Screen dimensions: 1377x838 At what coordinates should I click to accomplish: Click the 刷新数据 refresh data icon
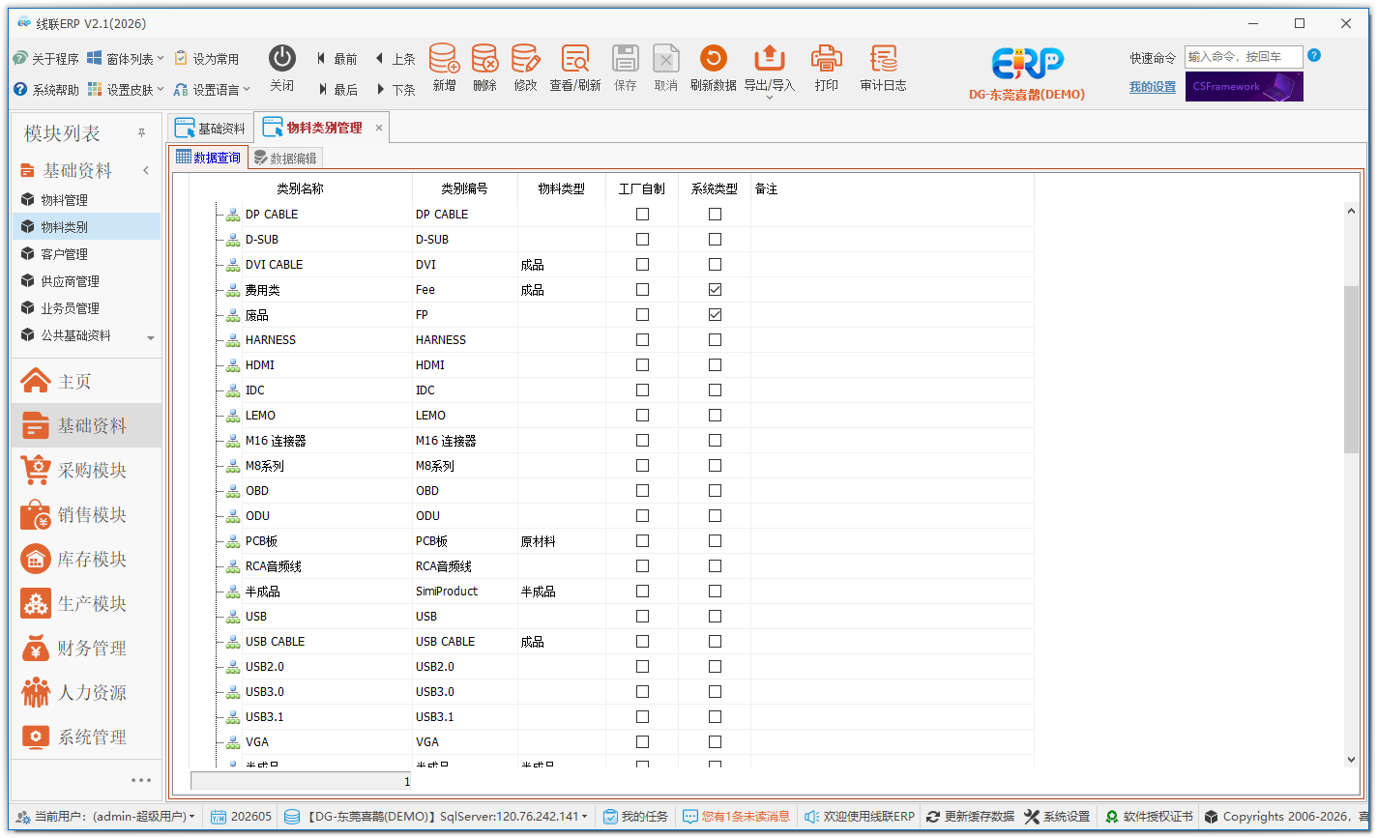pyautogui.click(x=713, y=59)
